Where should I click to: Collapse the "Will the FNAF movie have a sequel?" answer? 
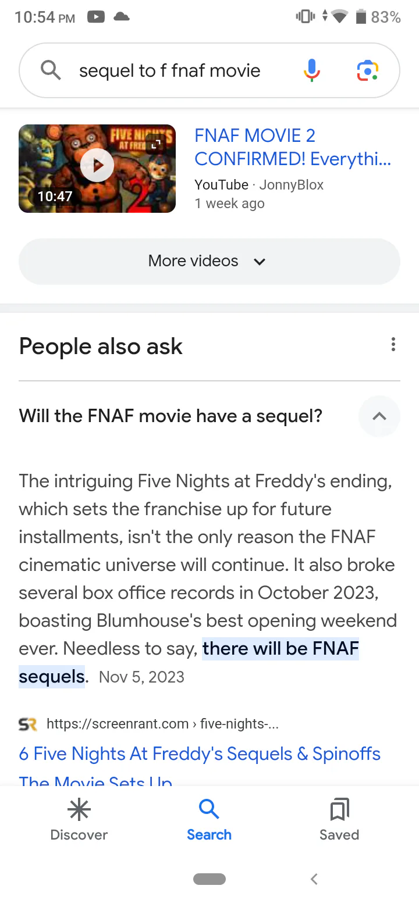pyautogui.click(x=379, y=416)
